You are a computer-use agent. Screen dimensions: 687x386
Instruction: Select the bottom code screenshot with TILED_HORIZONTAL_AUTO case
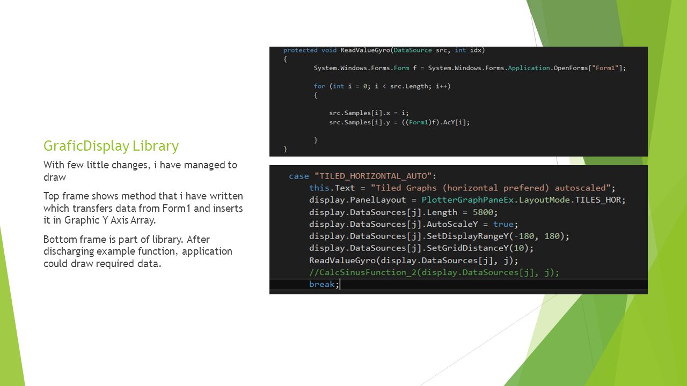pyautogui.click(x=458, y=229)
